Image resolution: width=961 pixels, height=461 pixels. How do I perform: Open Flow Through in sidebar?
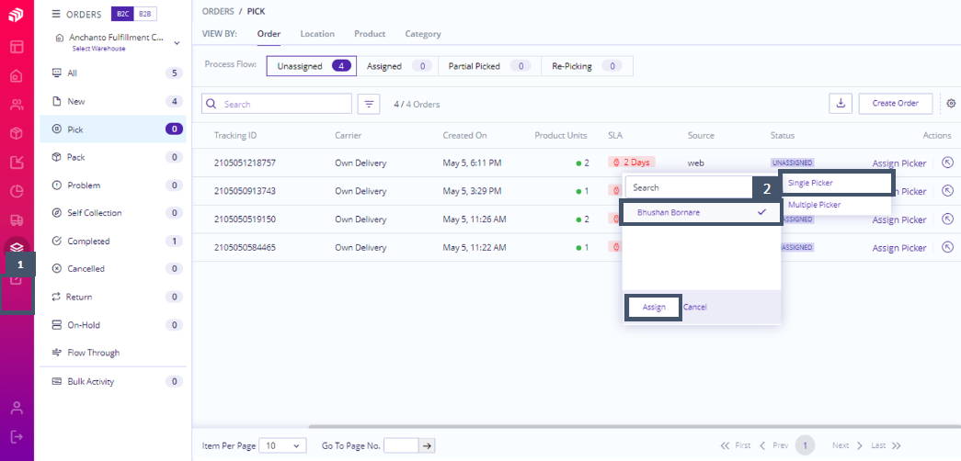(x=113, y=353)
